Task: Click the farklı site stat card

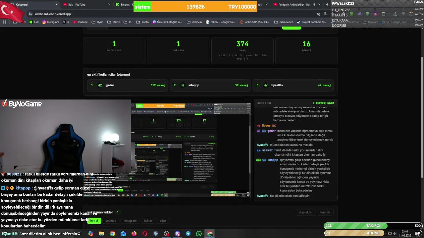Action: point(178,50)
